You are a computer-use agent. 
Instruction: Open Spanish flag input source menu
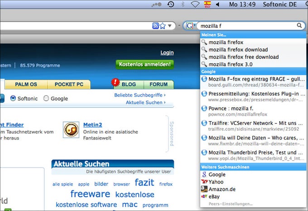pyautogui.click(x=207, y=5)
